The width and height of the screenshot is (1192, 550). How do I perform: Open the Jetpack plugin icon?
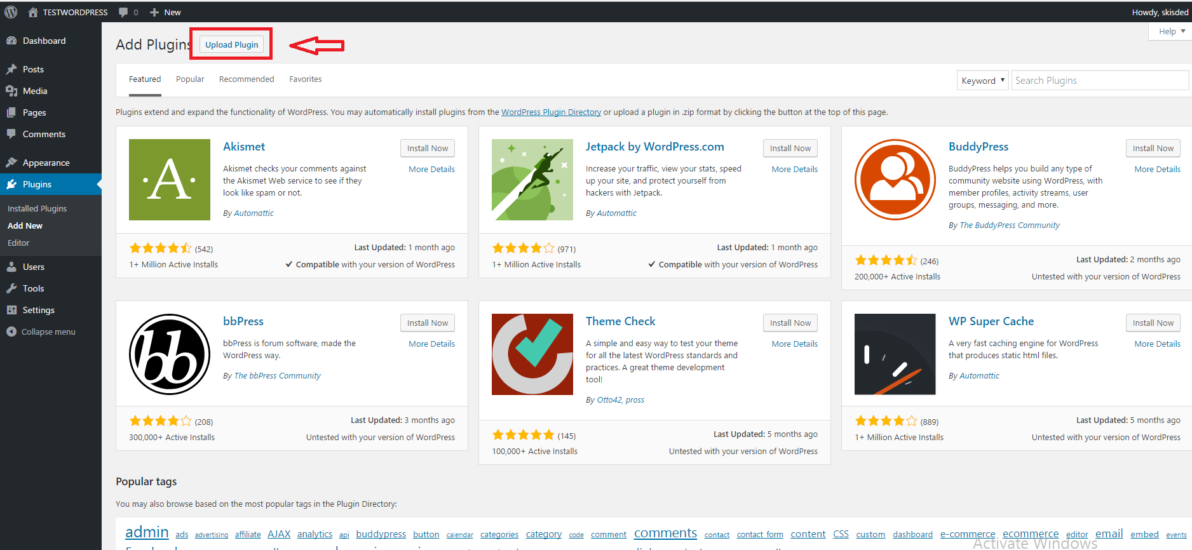[x=532, y=180]
